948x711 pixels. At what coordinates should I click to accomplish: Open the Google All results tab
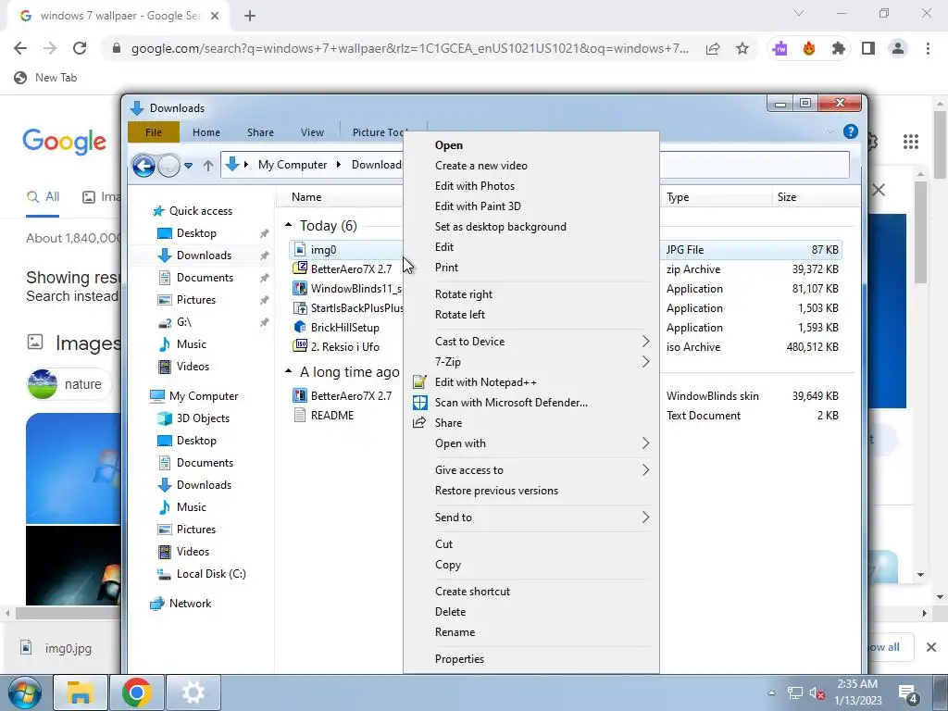point(43,196)
